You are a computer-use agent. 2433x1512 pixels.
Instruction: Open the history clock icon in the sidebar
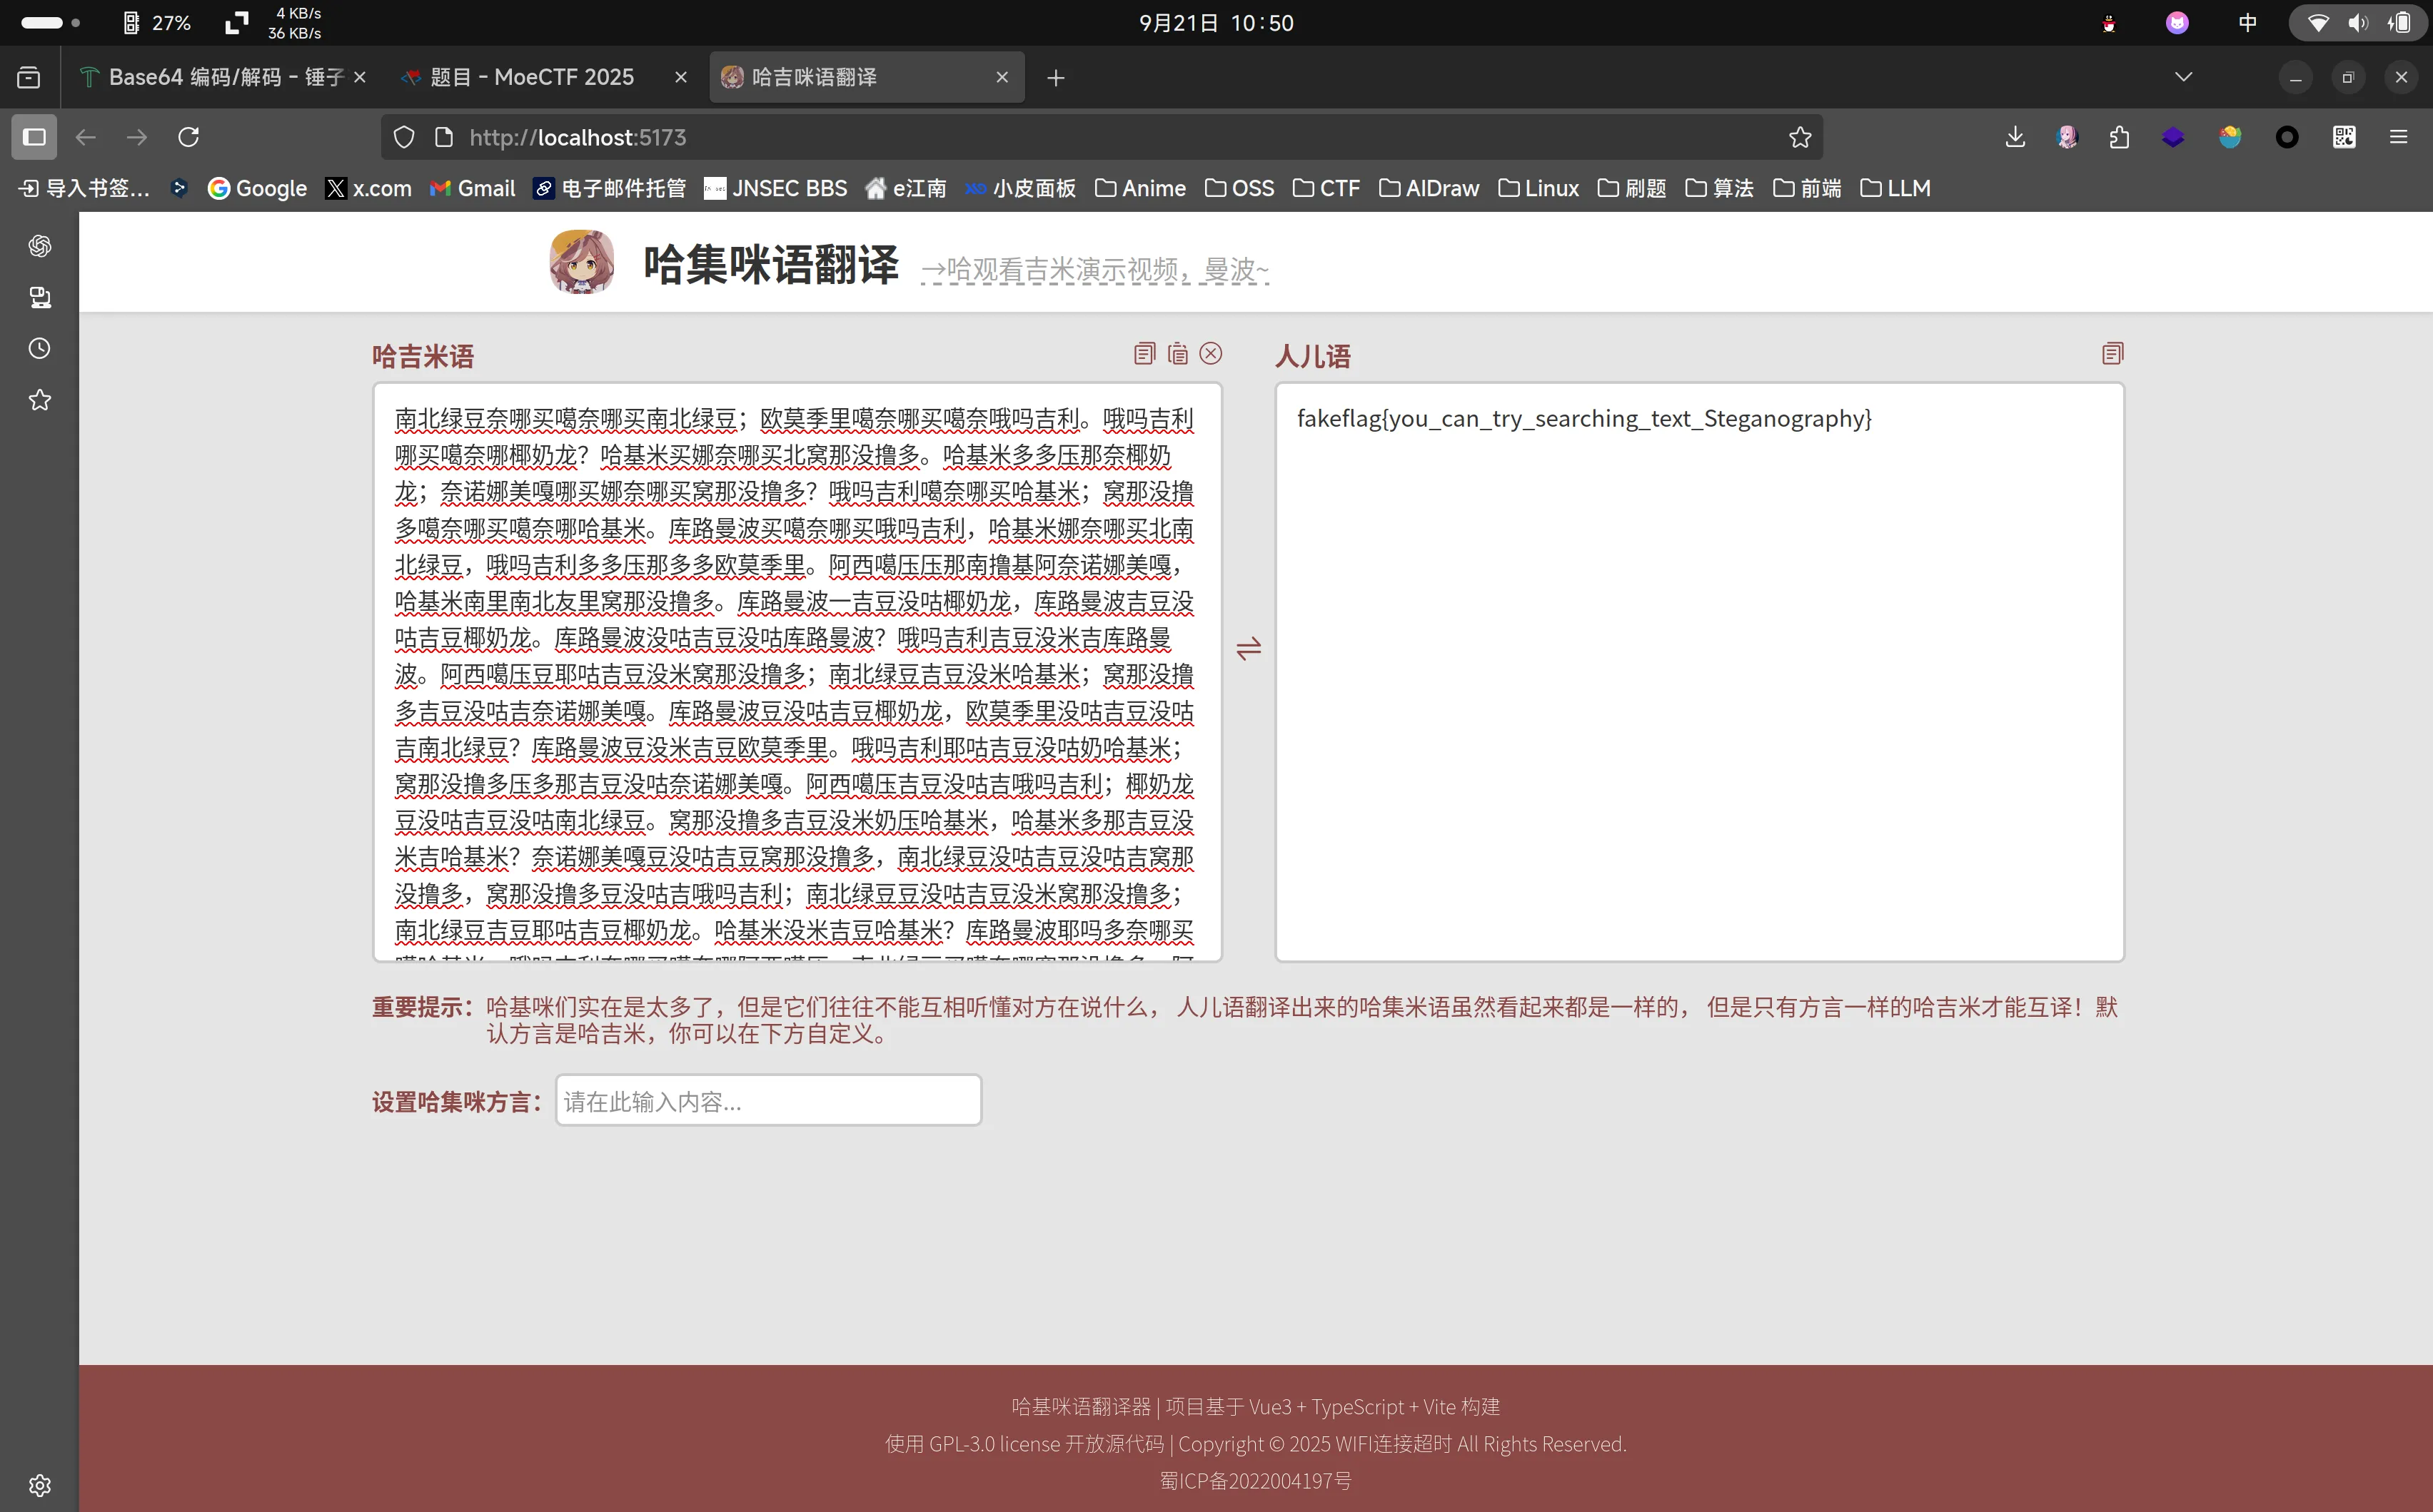[x=40, y=348]
